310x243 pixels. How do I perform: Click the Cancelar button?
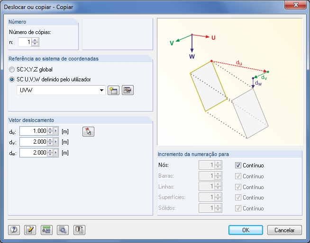click(x=284, y=230)
